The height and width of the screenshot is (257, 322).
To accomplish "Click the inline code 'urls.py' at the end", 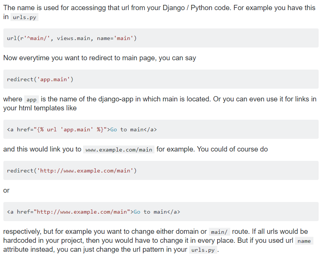I will pyautogui.click(x=203, y=250).
